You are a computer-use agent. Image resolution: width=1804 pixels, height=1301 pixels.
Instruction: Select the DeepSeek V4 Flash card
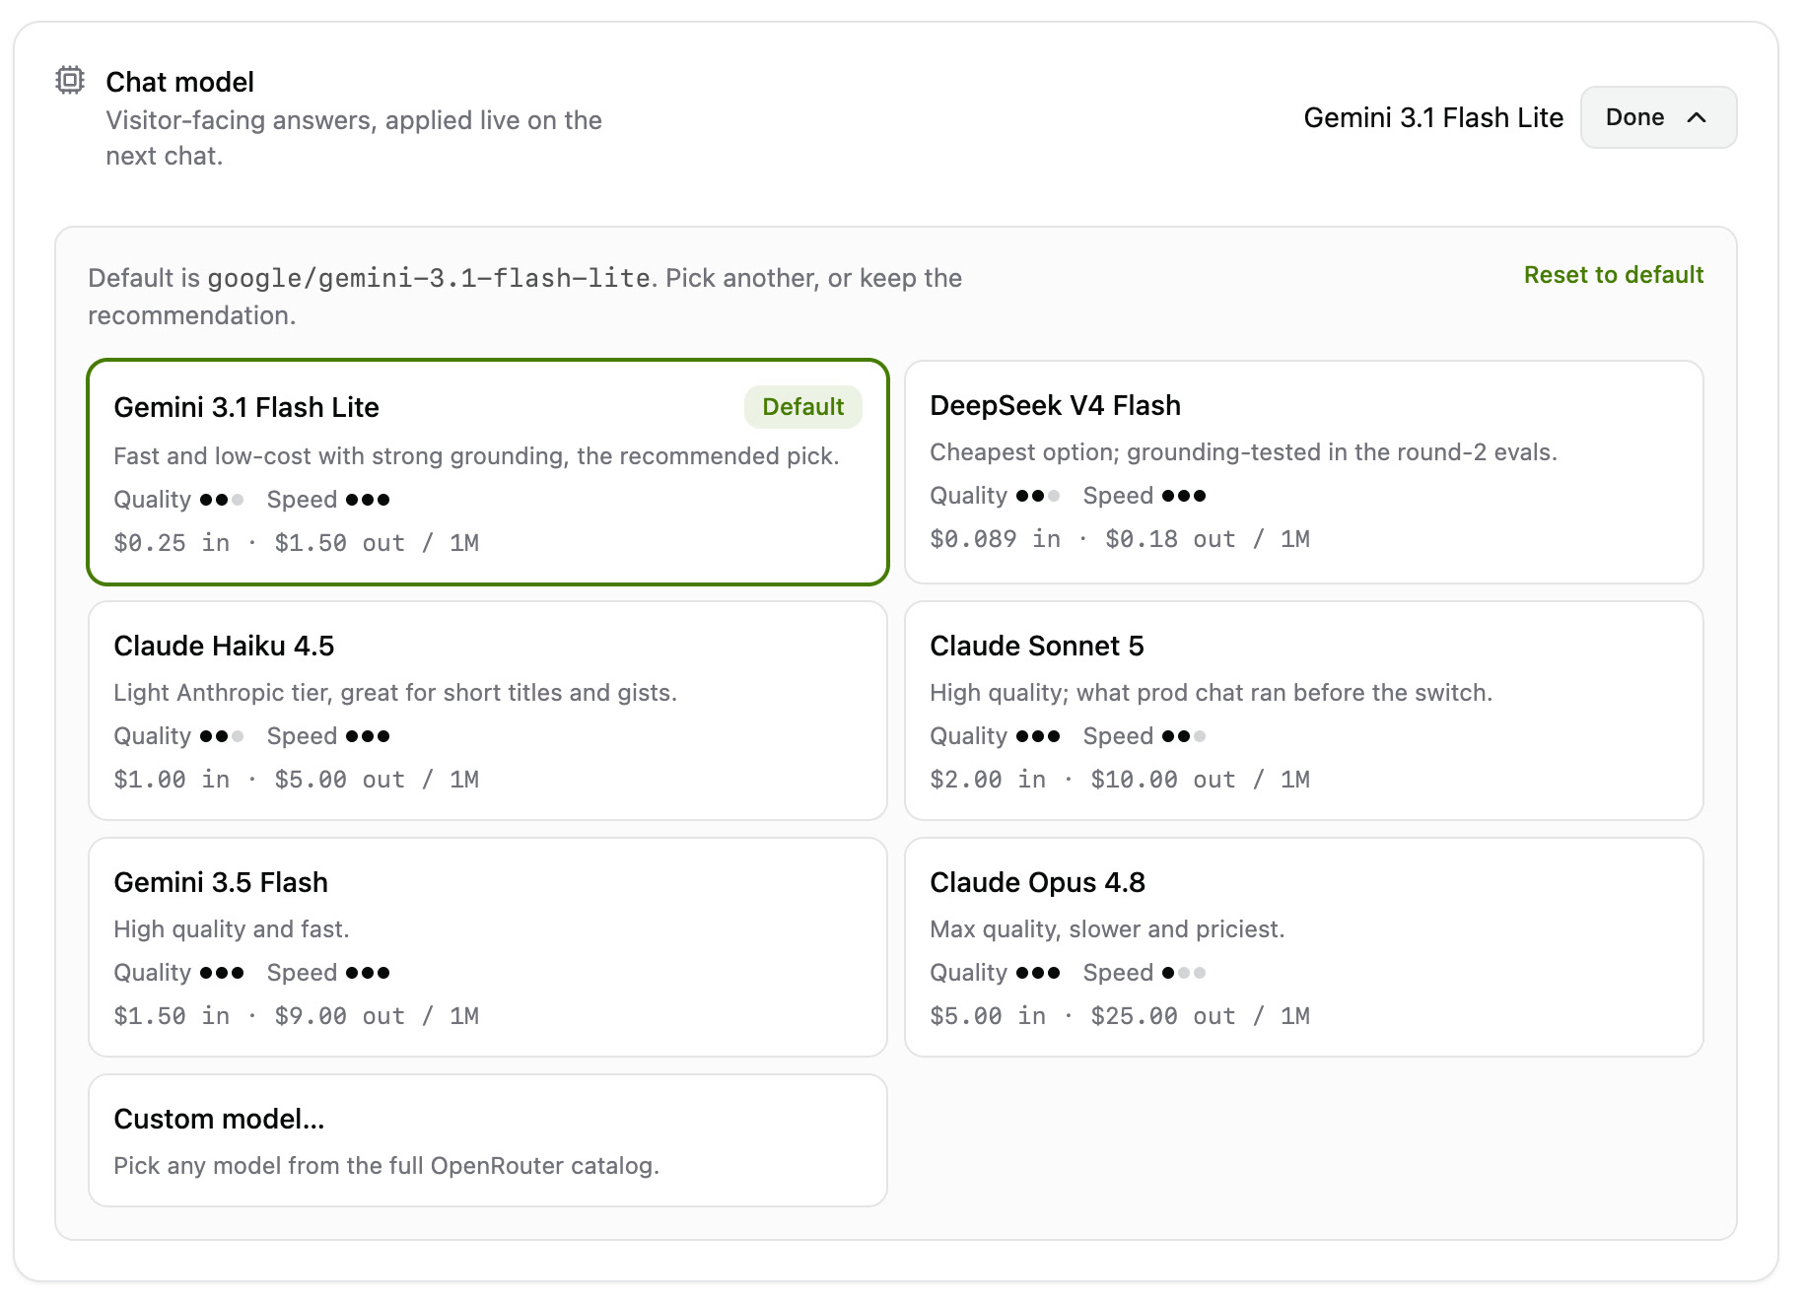[x=1304, y=472]
